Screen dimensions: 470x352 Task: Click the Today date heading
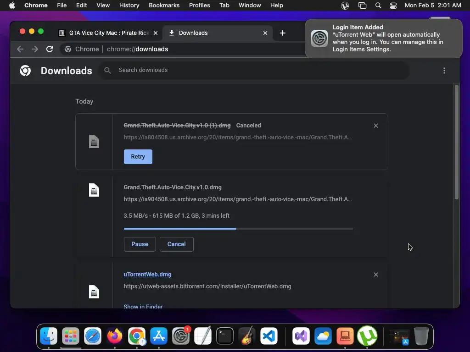coord(84,101)
